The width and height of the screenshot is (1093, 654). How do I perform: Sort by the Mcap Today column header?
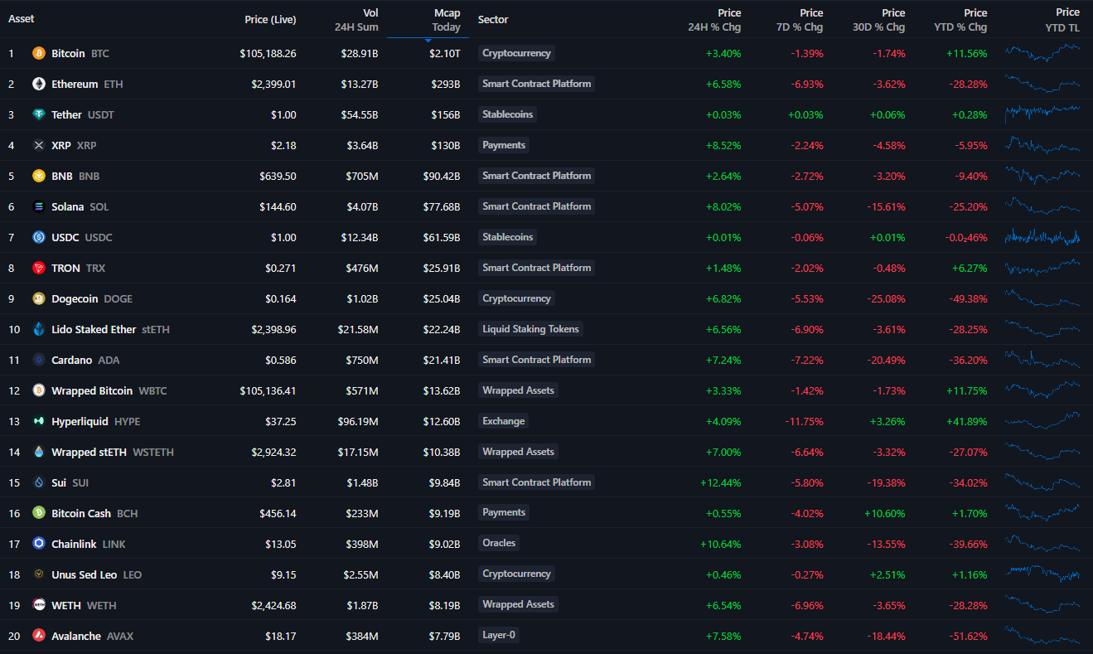coord(446,20)
